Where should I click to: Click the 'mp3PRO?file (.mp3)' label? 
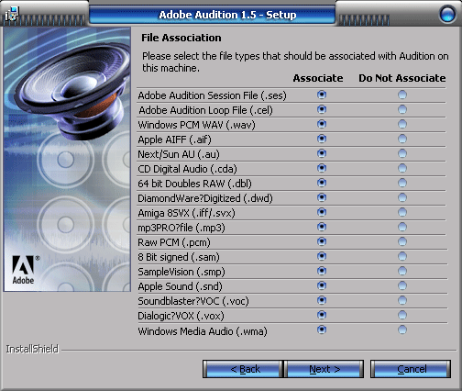181,228
